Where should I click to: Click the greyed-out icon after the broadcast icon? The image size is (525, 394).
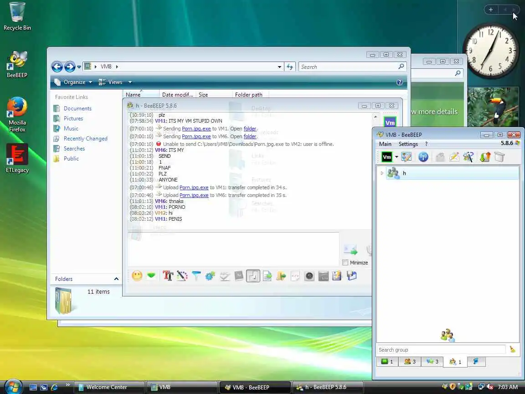(x=440, y=157)
